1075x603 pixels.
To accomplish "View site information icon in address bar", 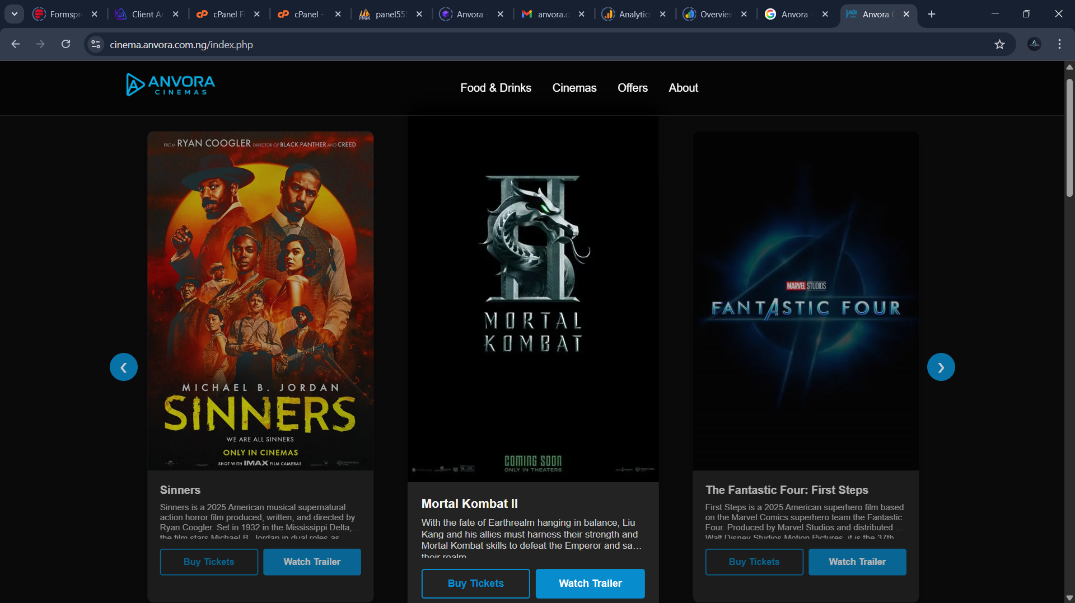I will 96,44.
